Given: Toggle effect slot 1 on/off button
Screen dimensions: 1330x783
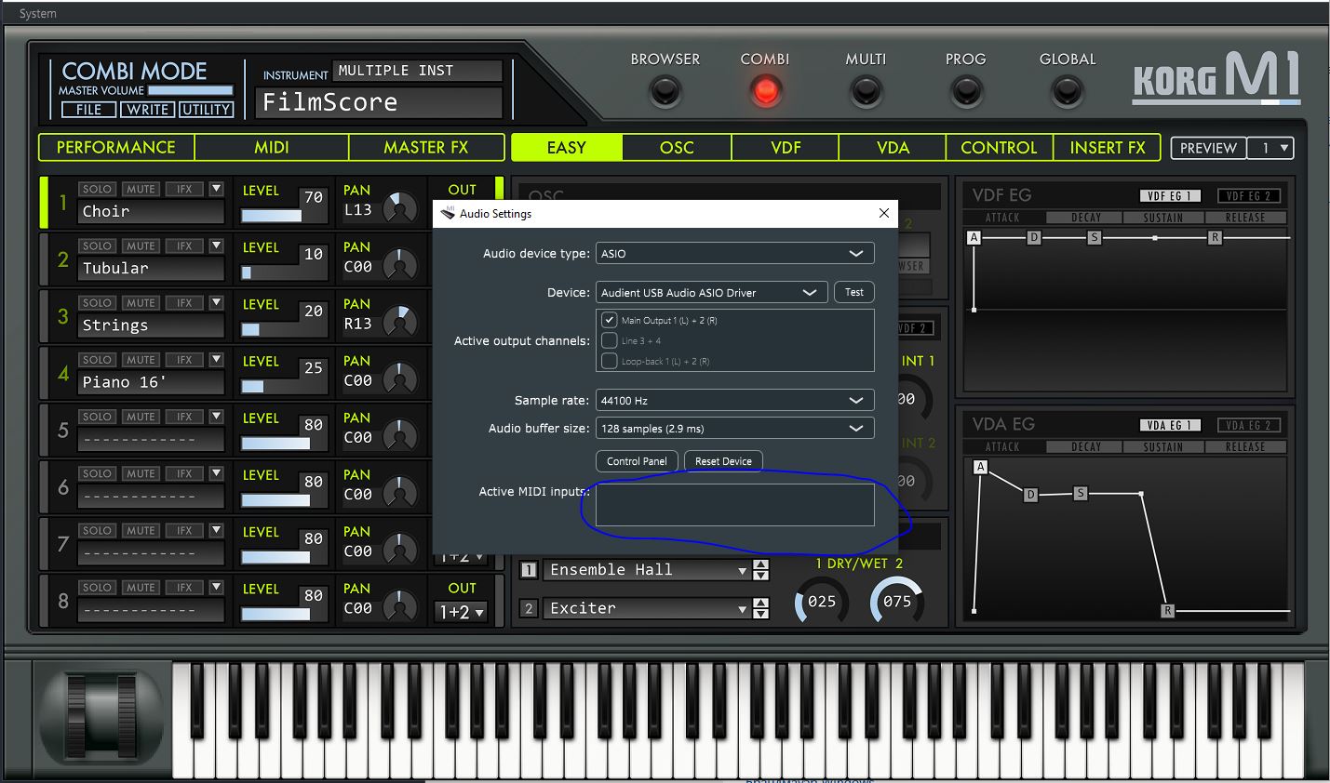Looking at the screenshot, I should [x=529, y=570].
